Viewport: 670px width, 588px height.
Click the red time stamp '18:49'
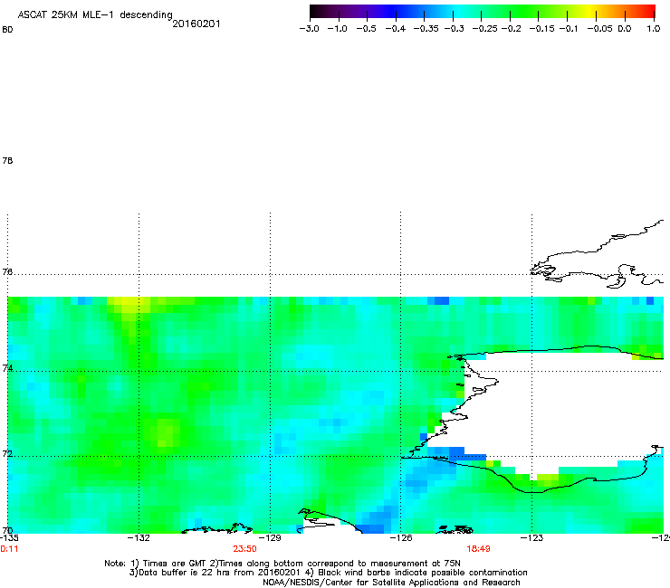(x=478, y=549)
